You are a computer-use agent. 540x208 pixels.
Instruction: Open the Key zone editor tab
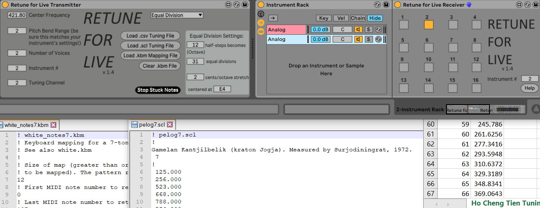(x=323, y=18)
